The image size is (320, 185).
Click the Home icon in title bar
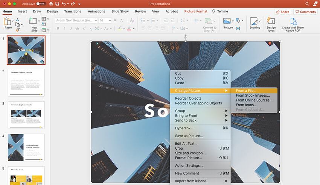pos(51,4)
